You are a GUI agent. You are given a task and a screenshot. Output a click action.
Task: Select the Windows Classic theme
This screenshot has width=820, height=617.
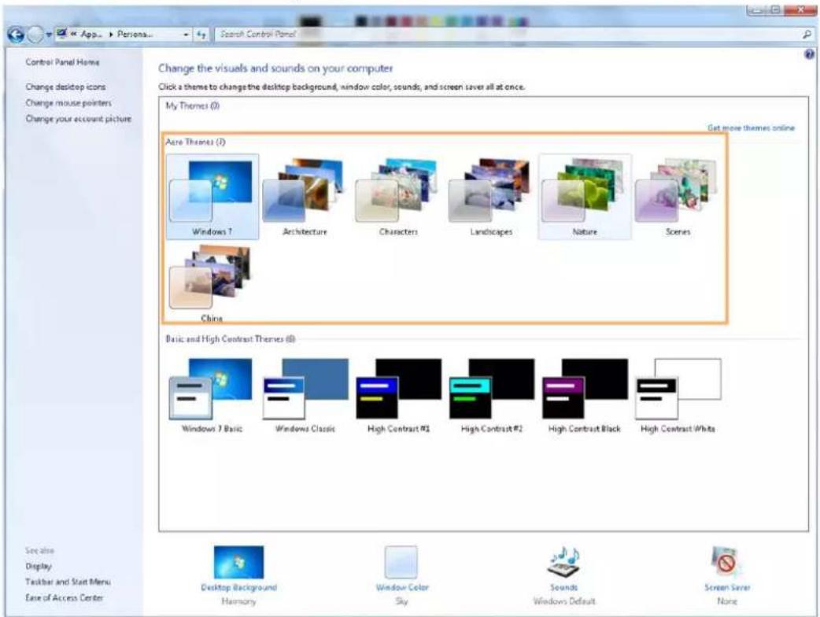click(x=305, y=396)
